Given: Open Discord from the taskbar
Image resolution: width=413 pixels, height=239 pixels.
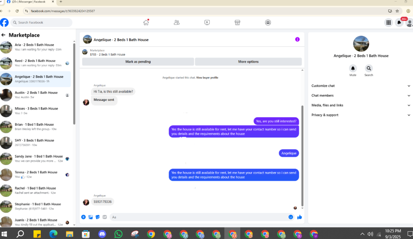Looking at the screenshot, I should (102, 234).
